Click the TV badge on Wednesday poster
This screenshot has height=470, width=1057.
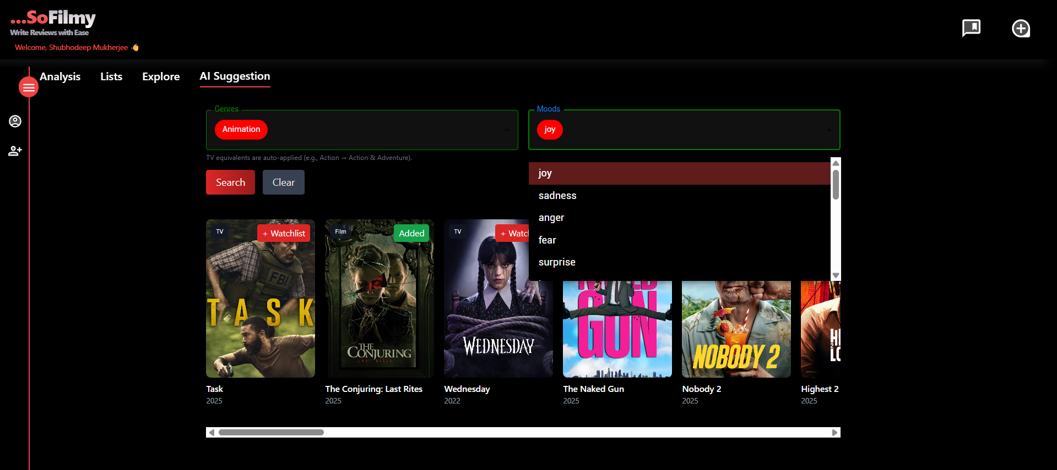pos(458,231)
